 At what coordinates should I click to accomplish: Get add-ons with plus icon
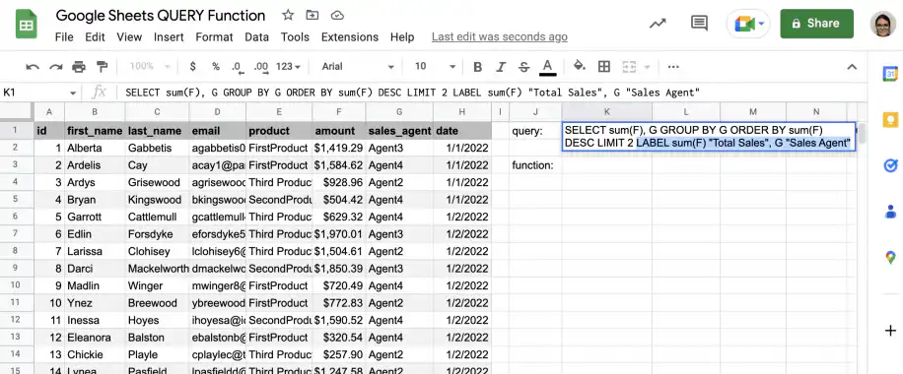click(890, 331)
